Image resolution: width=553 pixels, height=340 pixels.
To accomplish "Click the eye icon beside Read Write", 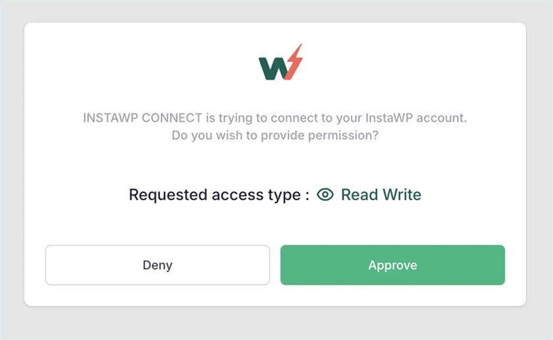I will [325, 194].
